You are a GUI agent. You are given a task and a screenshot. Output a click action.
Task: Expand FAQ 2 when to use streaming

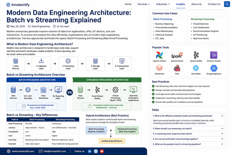pos(222,129)
